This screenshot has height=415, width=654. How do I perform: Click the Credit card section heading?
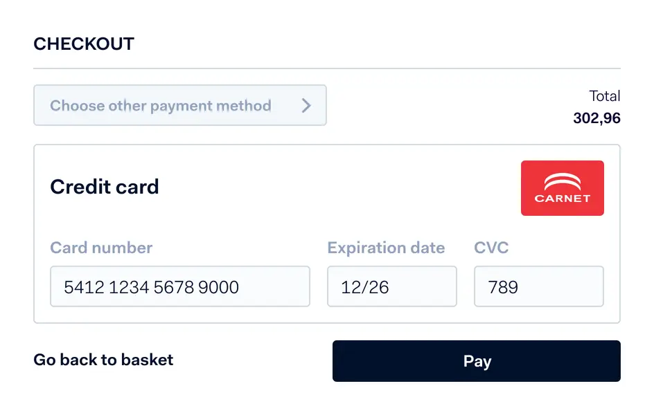[x=104, y=187]
